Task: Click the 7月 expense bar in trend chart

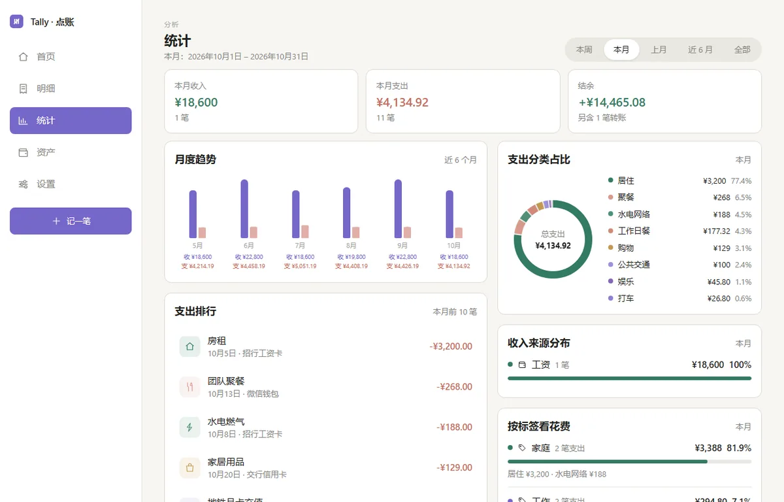Action: (305, 232)
